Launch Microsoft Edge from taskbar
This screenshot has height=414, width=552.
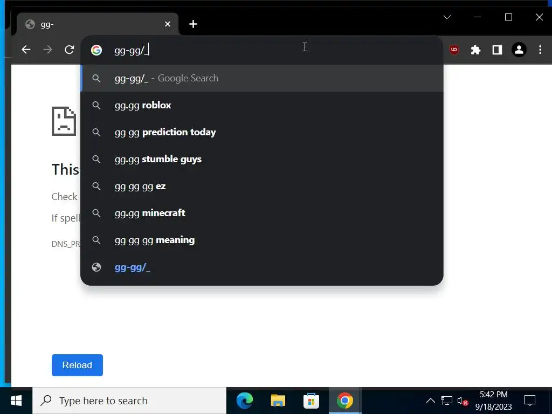click(245, 401)
